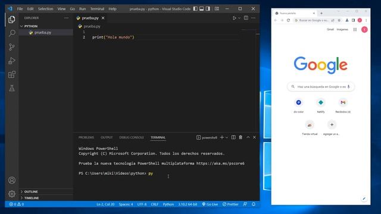Open the notifications bell in status bar
The height and width of the screenshot is (214, 381).
[x=254, y=204]
